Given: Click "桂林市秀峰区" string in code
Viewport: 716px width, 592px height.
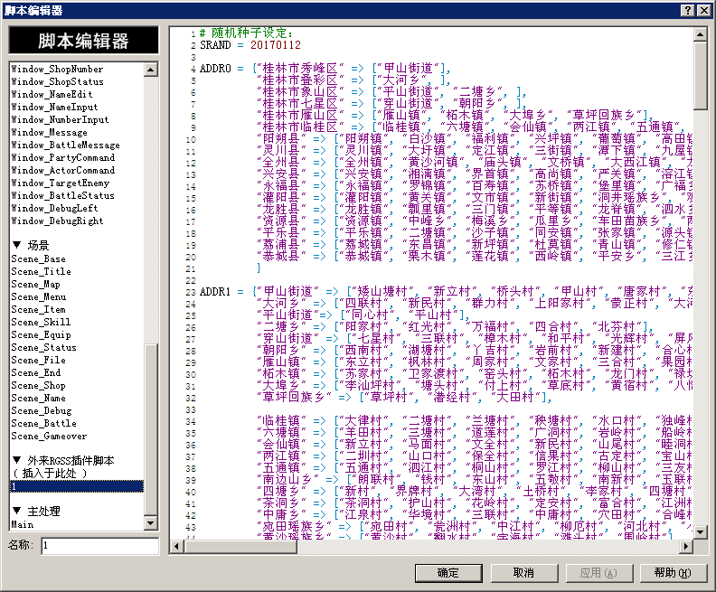Looking at the screenshot, I should click(x=300, y=69).
